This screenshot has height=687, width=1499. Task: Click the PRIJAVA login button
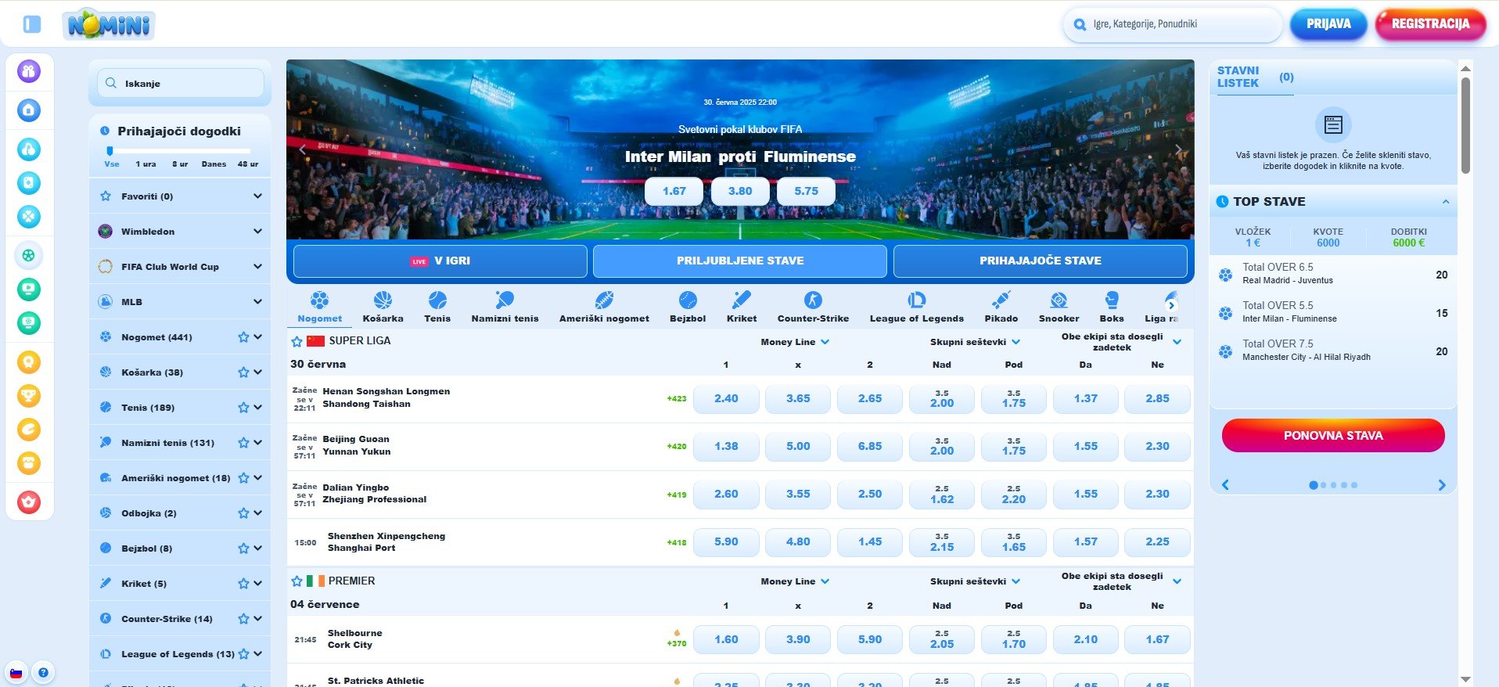(1328, 24)
